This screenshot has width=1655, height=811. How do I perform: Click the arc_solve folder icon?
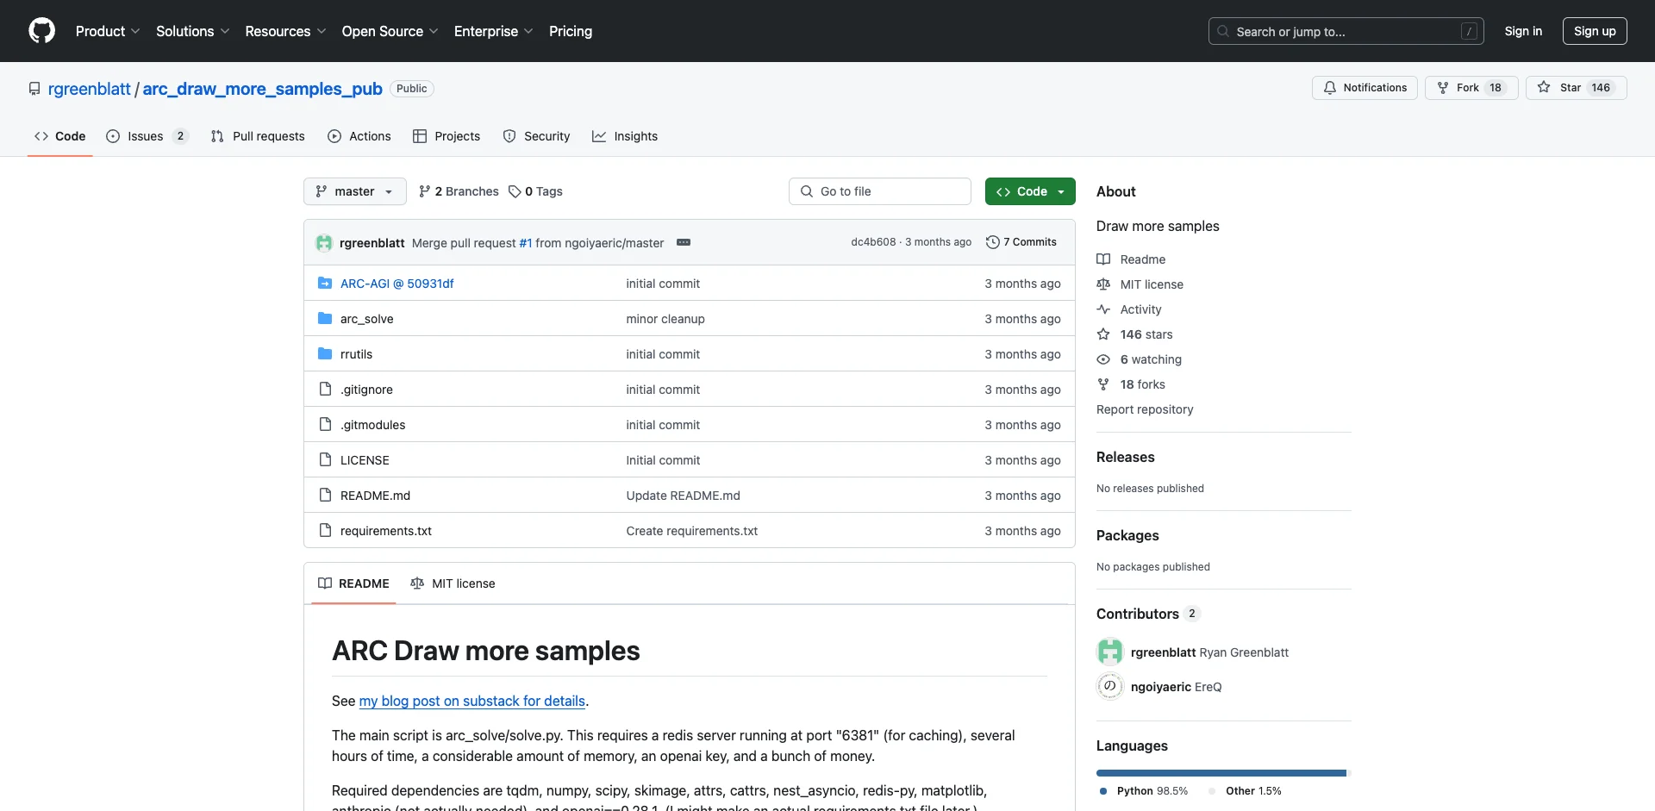[325, 319]
